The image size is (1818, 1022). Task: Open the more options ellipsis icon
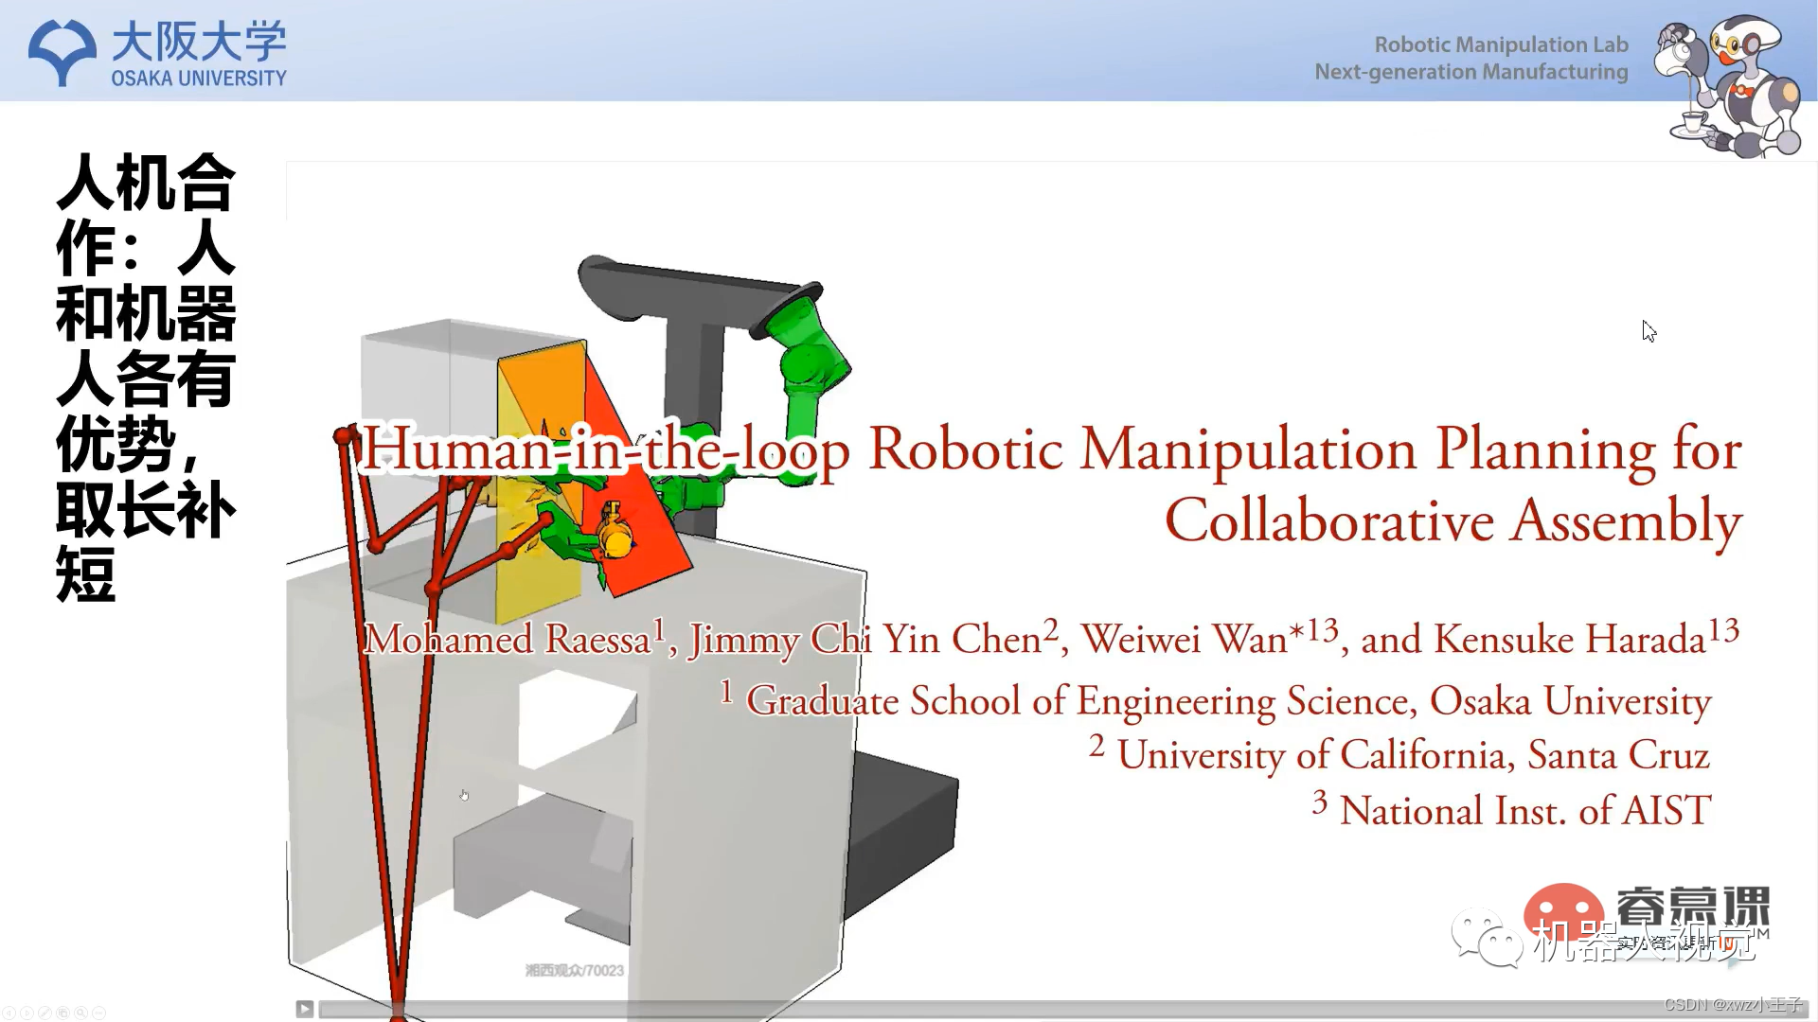click(98, 1013)
